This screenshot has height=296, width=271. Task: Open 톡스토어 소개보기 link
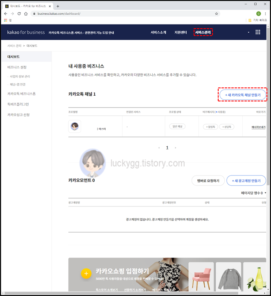click(107, 289)
